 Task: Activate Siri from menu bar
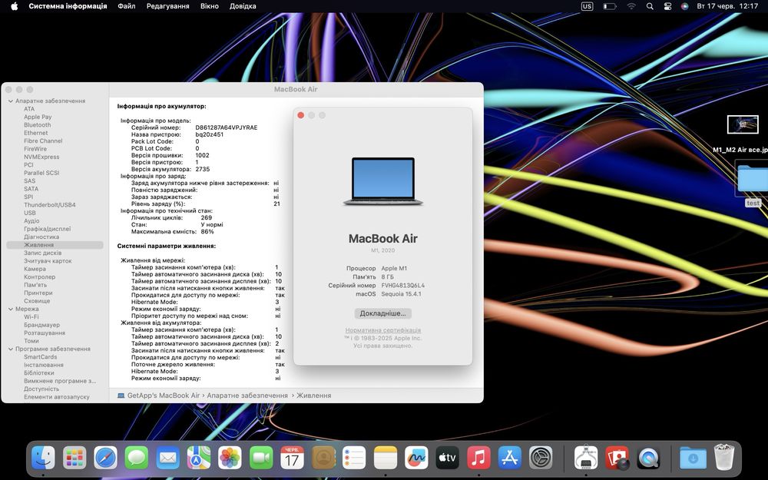click(x=685, y=6)
